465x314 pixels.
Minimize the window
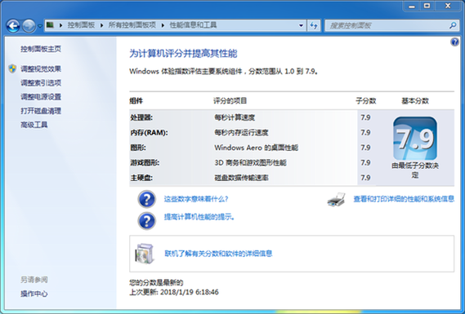(x=412, y=7)
